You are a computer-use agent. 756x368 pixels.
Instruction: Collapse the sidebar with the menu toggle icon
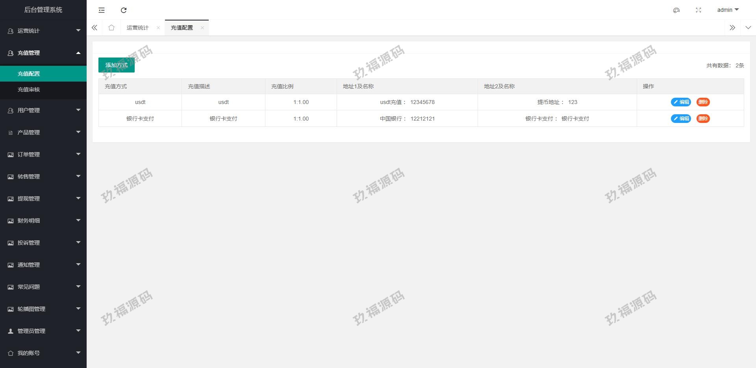(102, 10)
